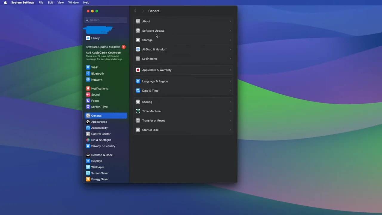Click the Time Machine icon
This screenshot has width=382, height=215.
pos(138,111)
